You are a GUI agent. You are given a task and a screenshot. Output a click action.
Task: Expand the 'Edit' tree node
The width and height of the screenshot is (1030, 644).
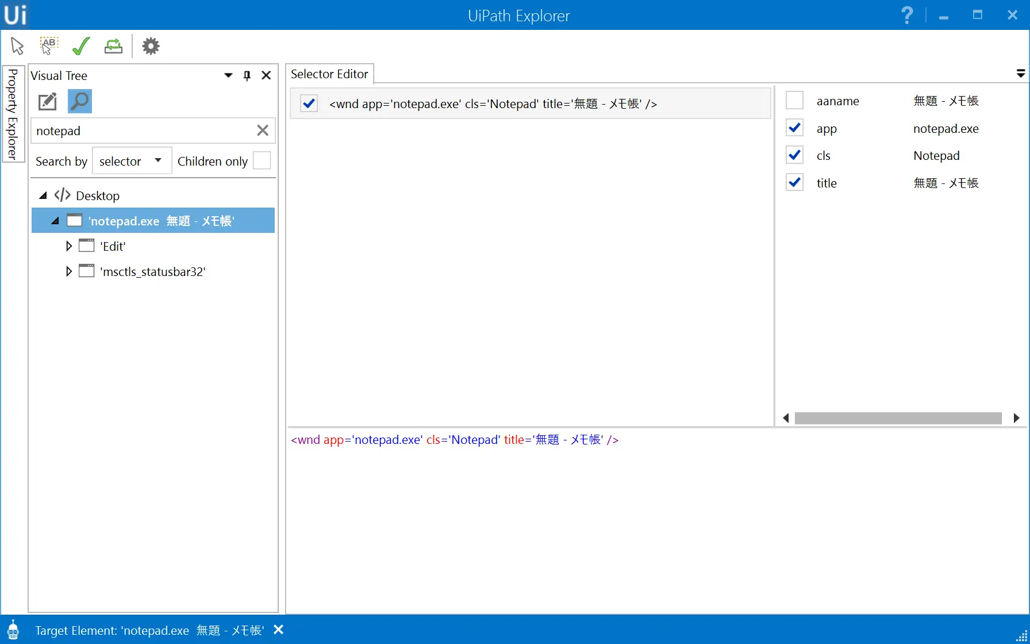tap(69, 246)
